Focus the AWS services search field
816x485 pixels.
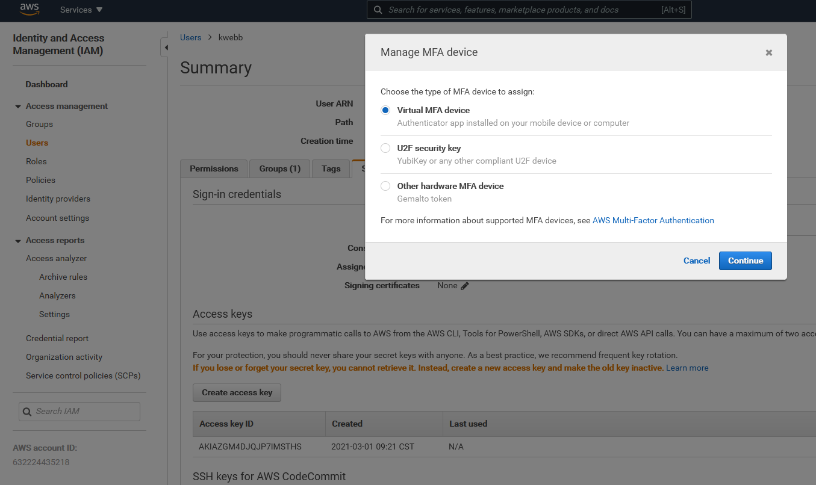coord(529,10)
